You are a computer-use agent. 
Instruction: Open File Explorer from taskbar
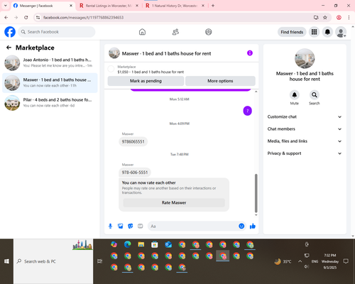(x=141, y=244)
